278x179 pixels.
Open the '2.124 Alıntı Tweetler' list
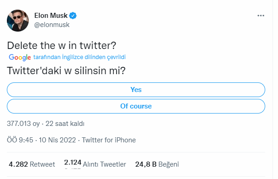coord(95,164)
